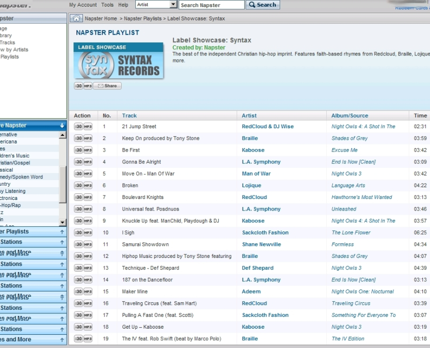This screenshot has height=348, width=430.
Task: Play 30-second preview of 21 Jump Street
Action: [78, 126]
